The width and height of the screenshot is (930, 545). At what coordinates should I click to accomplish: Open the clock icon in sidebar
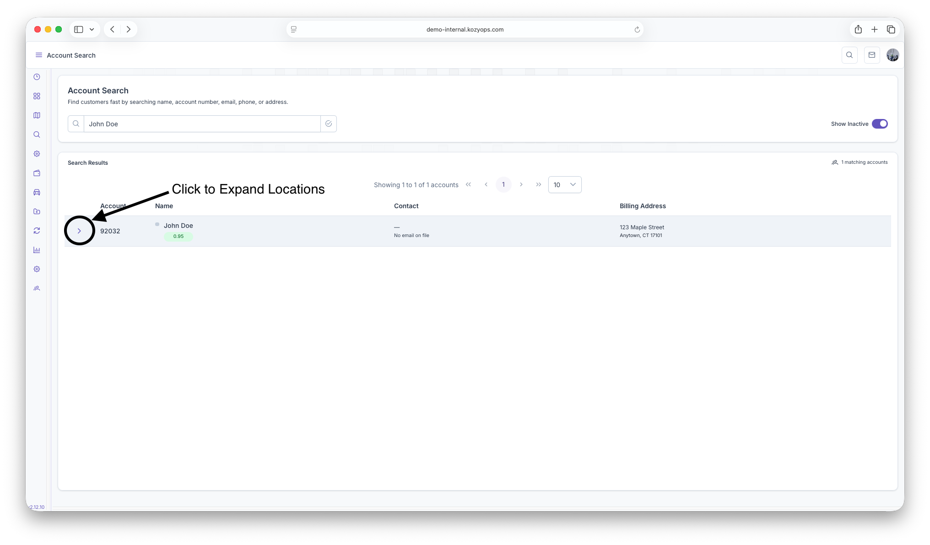[37, 77]
